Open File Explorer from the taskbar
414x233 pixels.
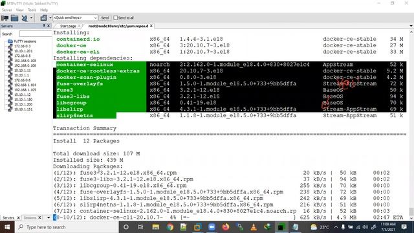pyautogui.click(x=155, y=227)
